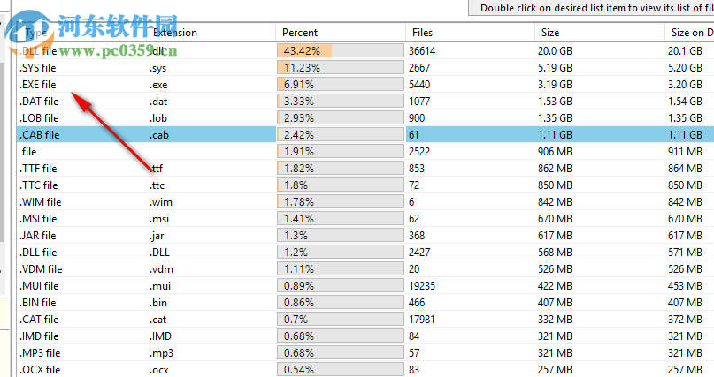
Task: Click the 17981 files count cell
Action: [422, 320]
